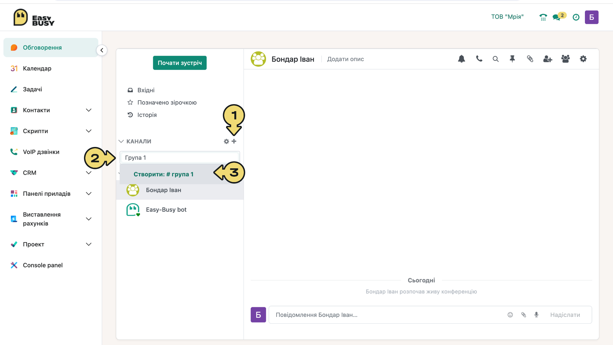Click Бондар Іван avatar in chat header

click(x=258, y=59)
